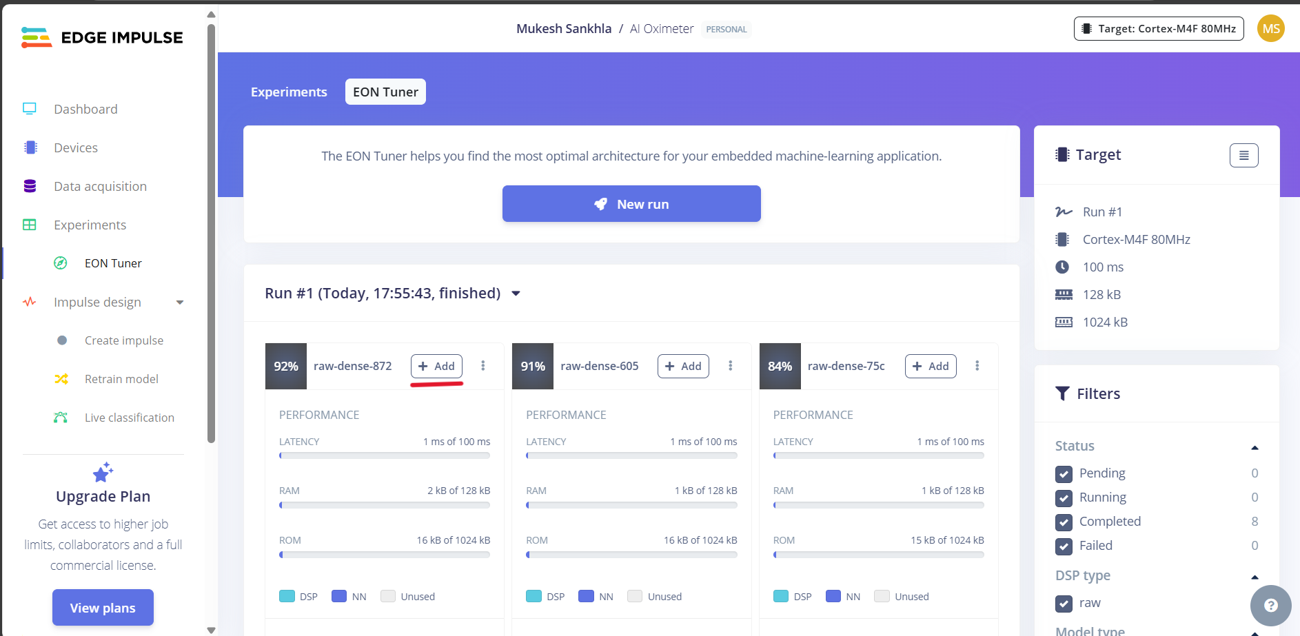
Task: Click the Unused legend swatch in raw-dense-75c
Action: click(x=882, y=596)
